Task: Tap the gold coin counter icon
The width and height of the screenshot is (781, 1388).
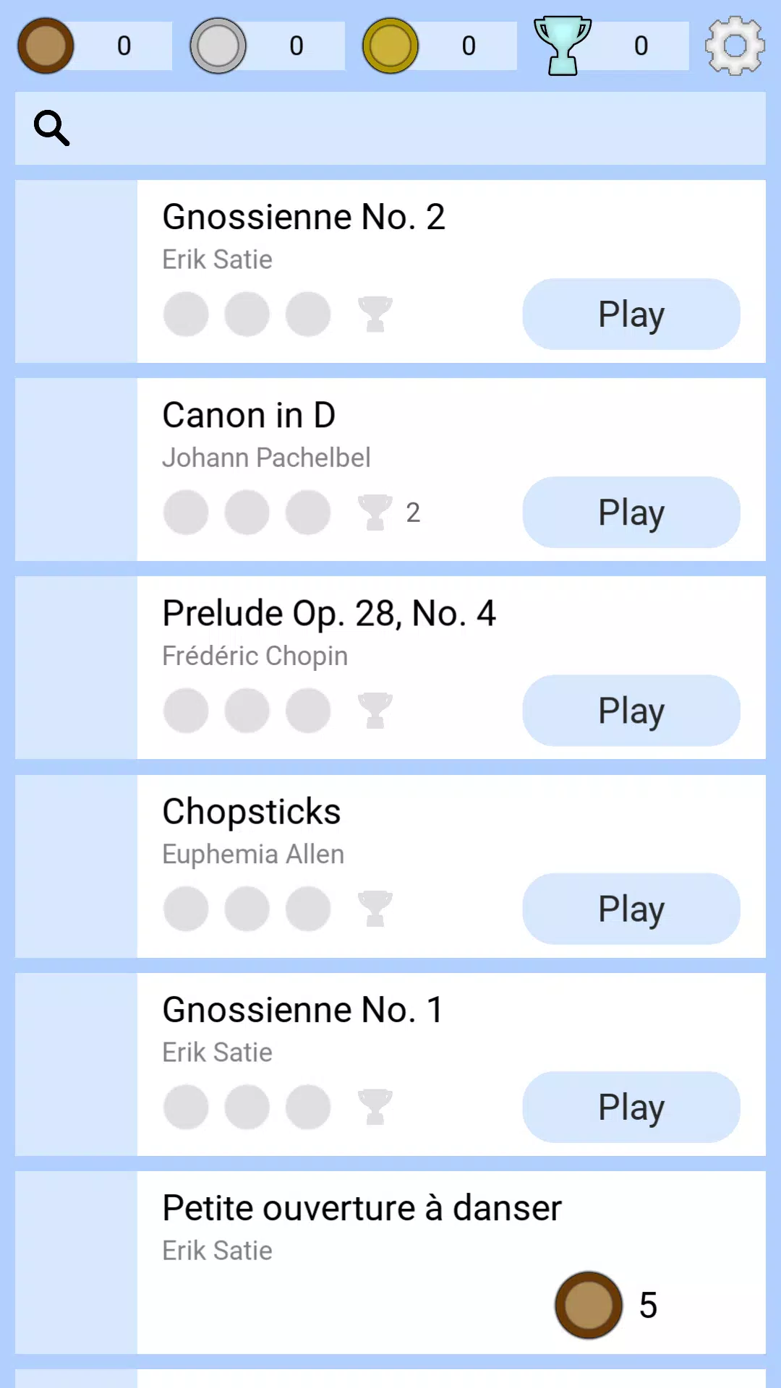Action: 390,46
